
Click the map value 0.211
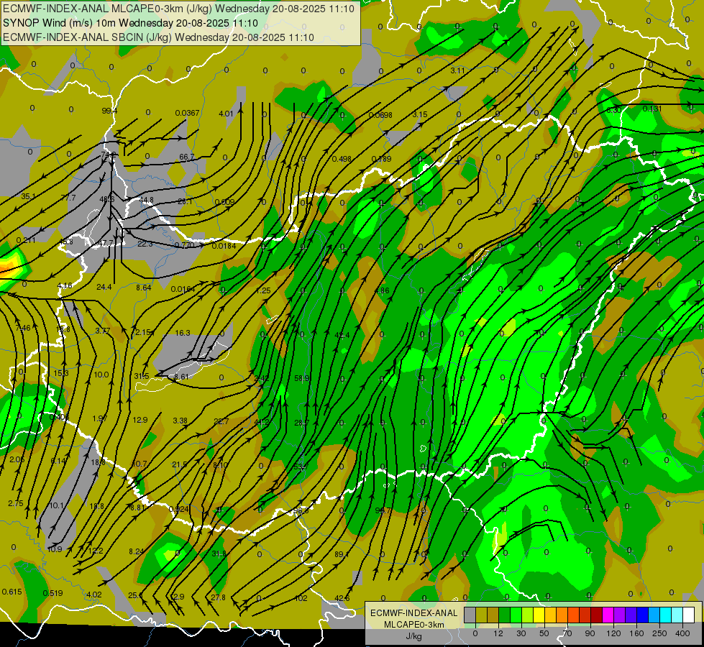(26, 240)
